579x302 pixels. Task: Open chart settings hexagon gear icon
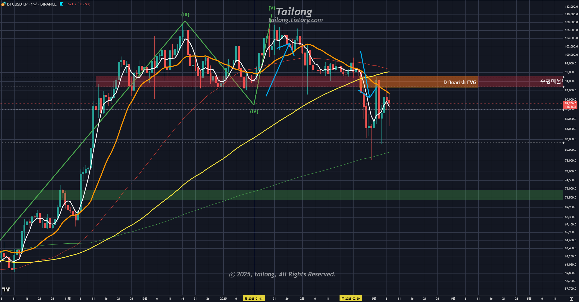[571, 299]
